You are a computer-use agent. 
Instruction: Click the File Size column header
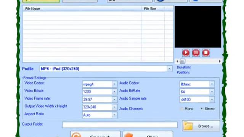tap(153, 9)
